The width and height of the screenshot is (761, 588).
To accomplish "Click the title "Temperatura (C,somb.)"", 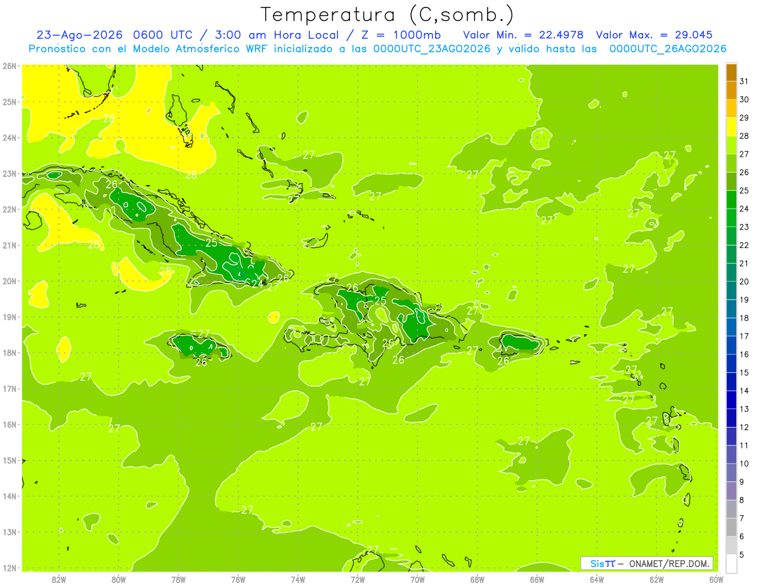I will (x=387, y=15).
